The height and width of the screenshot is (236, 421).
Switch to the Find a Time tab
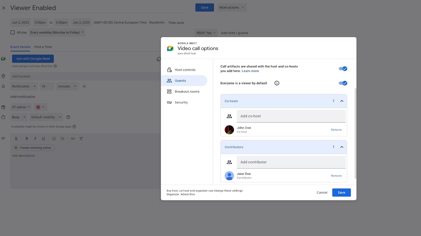point(43,47)
